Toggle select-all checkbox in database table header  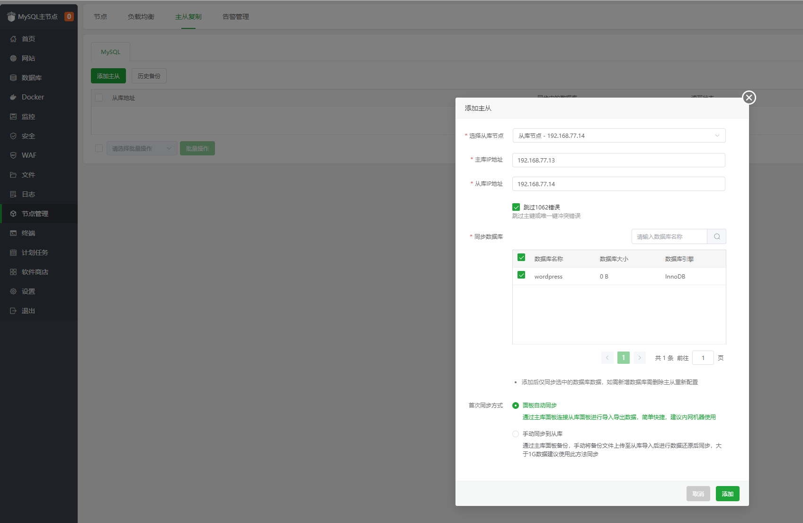click(x=521, y=258)
